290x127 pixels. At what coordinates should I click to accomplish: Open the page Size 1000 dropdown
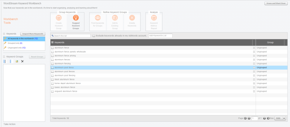click(x=280, y=118)
